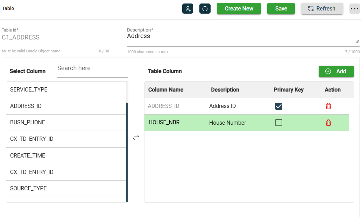Image resolution: width=361 pixels, height=219 pixels.
Task: Refresh the table page
Action: pyautogui.click(x=322, y=9)
